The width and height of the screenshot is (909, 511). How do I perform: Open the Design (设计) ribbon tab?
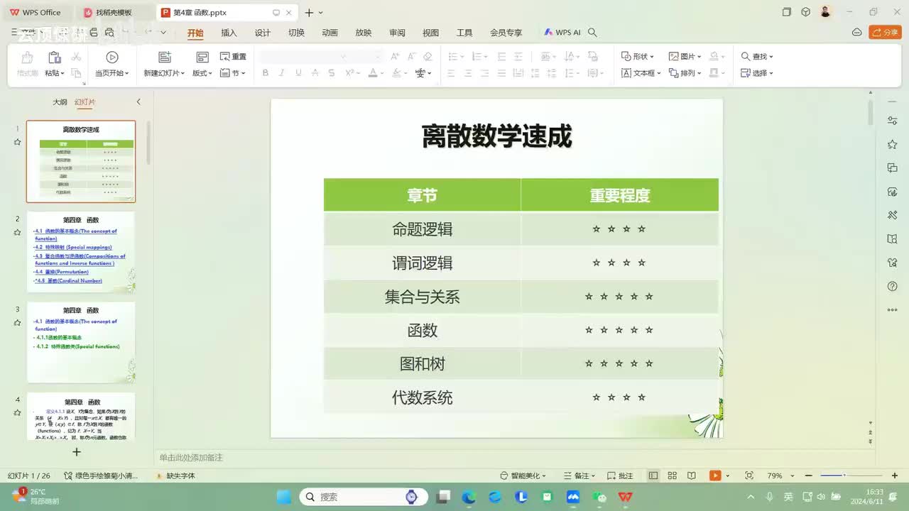[263, 33]
